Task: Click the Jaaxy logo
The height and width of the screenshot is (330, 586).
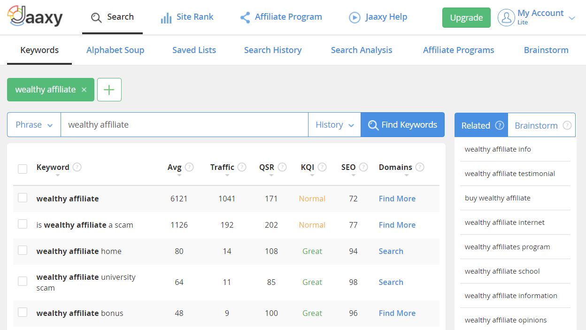Action: pos(35,17)
